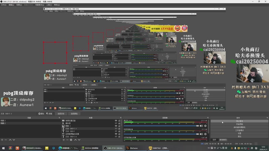
Task: Open the 视图 view menu
Action: click(19, 5)
